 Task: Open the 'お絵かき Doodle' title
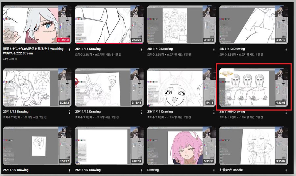(x=231, y=170)
